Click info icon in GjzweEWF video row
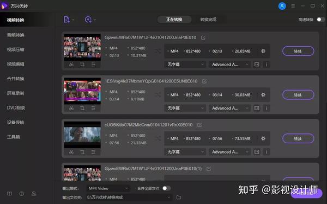The image size is (327, 204). pos(267,65)
